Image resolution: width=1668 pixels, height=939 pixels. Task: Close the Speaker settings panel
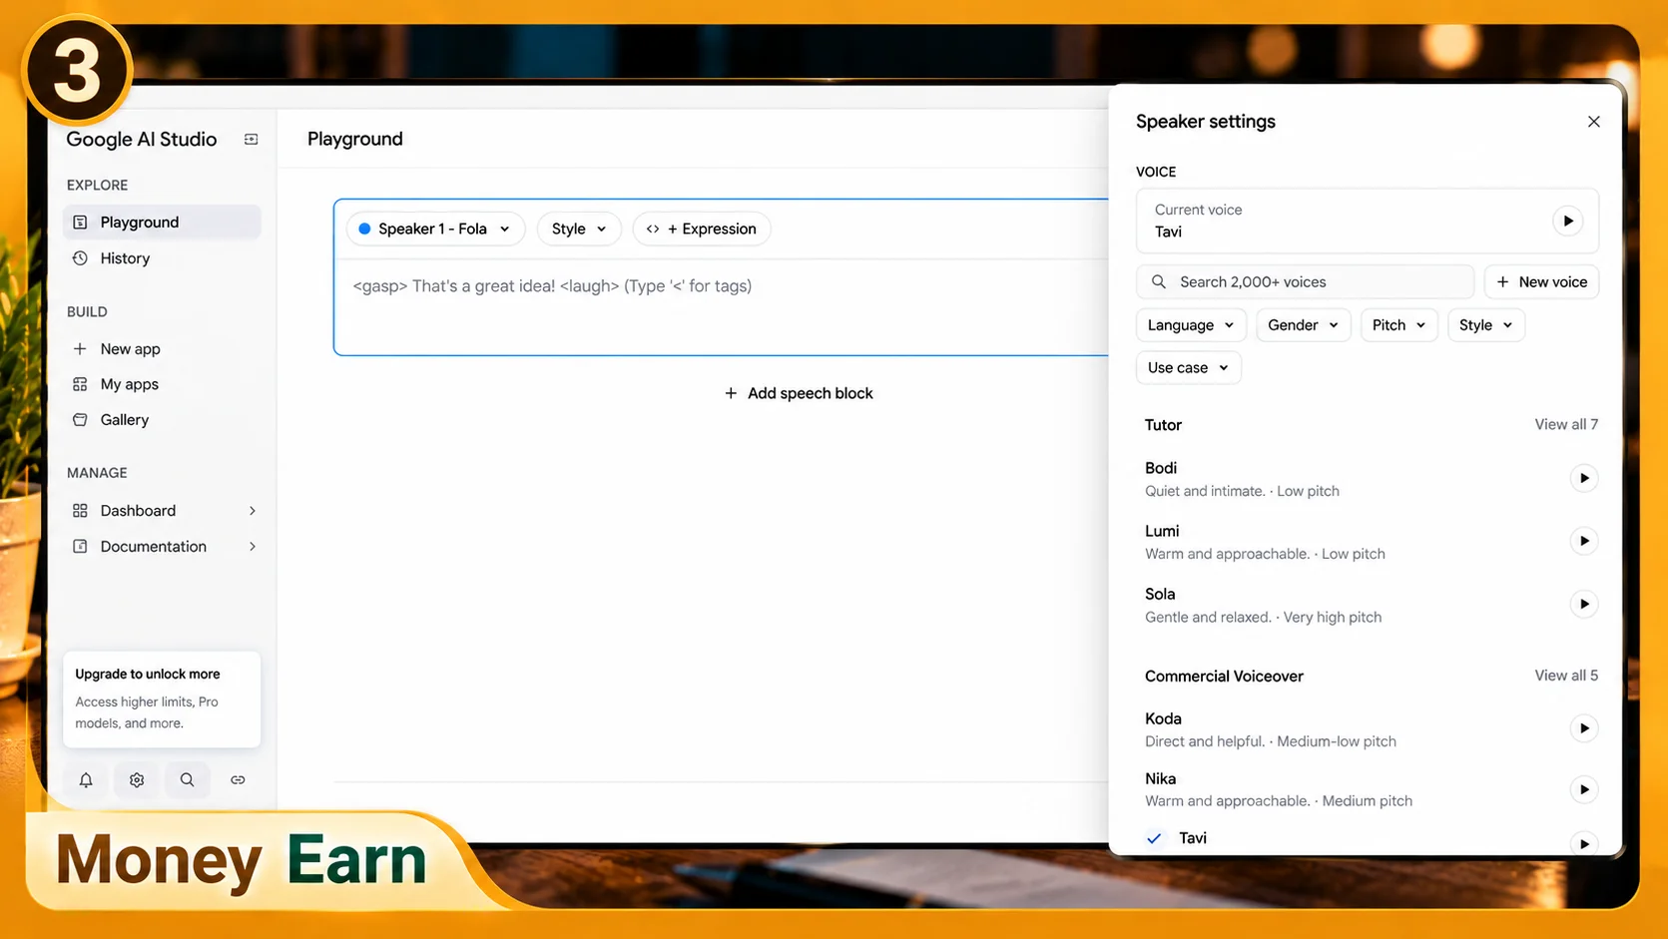pyautogui.click(x=1593, y=122)
